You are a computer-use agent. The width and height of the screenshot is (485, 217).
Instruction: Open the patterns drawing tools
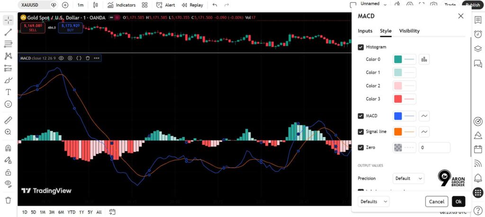click(9, 56)
